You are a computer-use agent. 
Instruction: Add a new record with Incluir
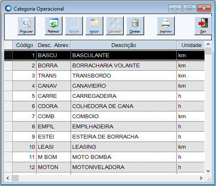pos(94,26)
